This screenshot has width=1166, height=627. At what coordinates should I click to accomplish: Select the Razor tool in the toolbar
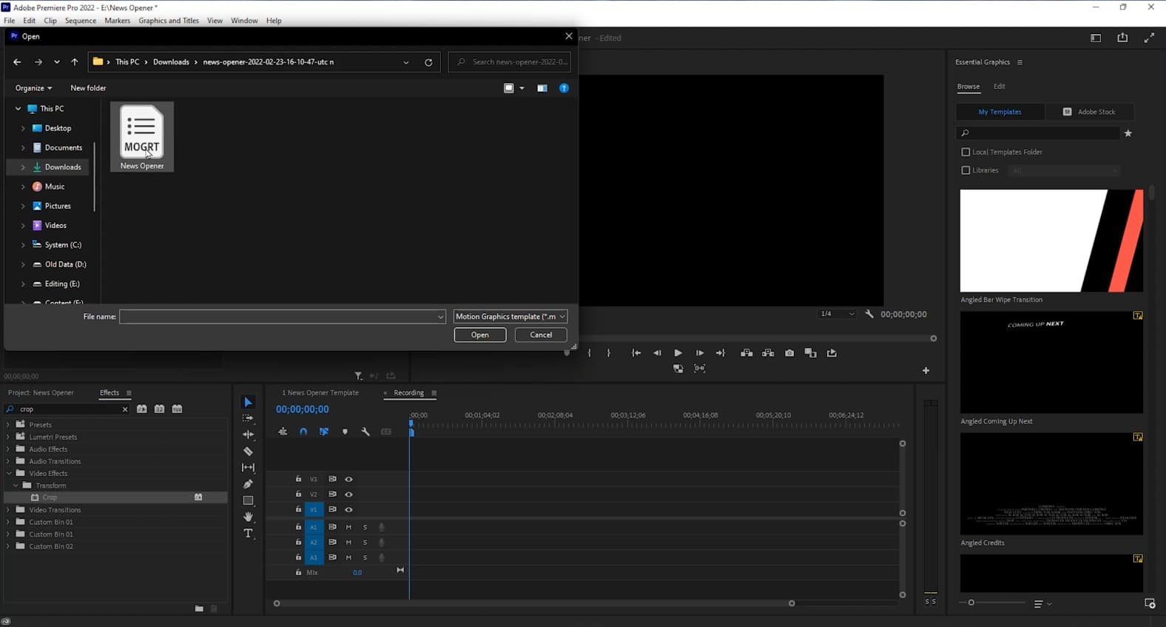(248, 451)
